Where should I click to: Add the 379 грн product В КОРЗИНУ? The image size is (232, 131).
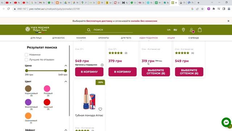coord(123,72)
